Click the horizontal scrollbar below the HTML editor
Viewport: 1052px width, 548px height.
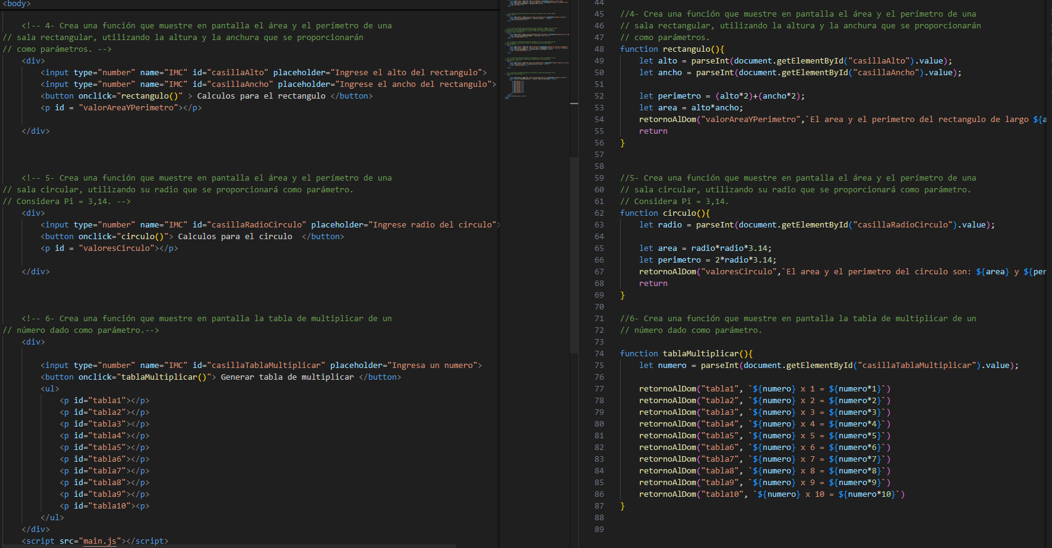pos(228,546)
